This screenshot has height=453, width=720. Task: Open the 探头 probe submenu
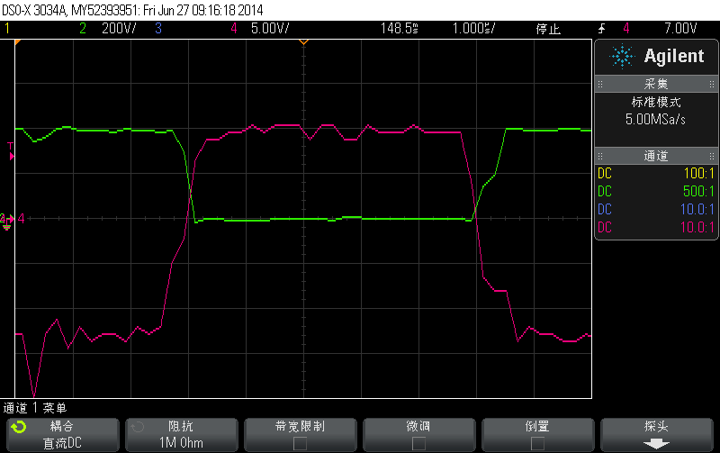point(657,435)
